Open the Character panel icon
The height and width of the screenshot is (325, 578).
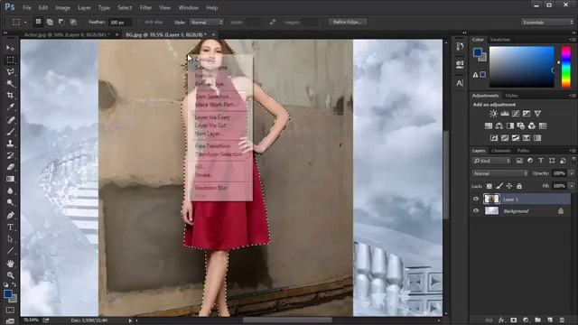460,83
